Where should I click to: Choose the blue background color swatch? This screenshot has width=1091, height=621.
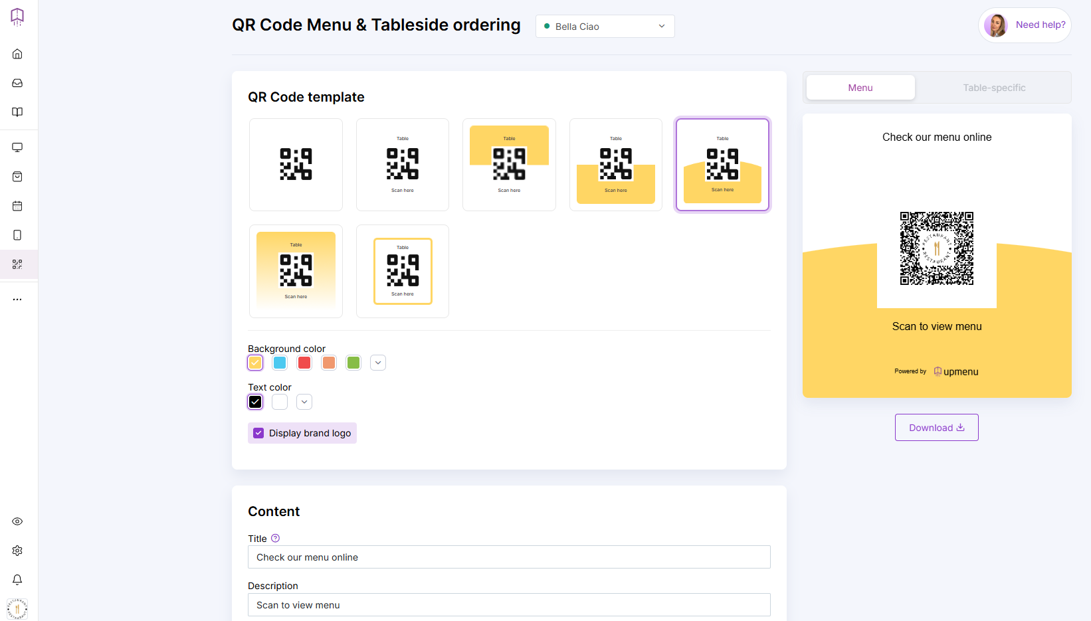[x=280, y=363]
